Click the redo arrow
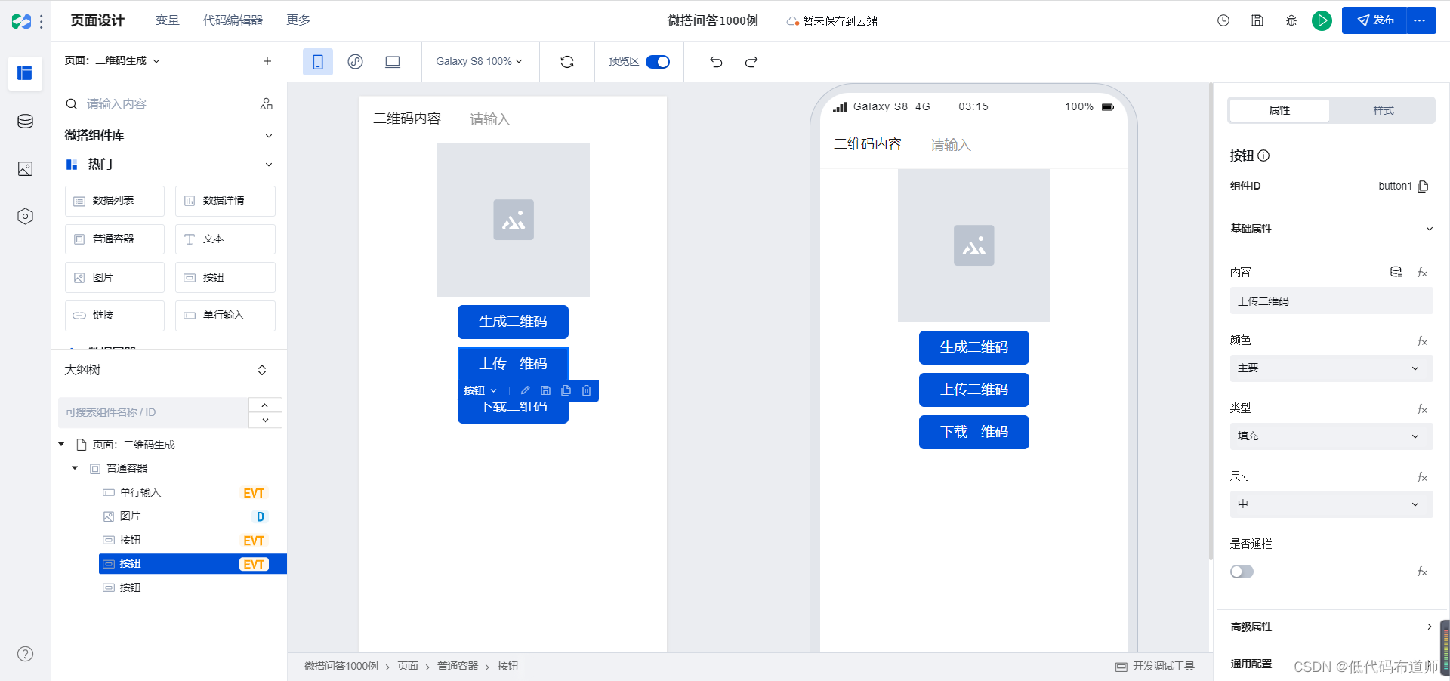 [x=751, y=62]
